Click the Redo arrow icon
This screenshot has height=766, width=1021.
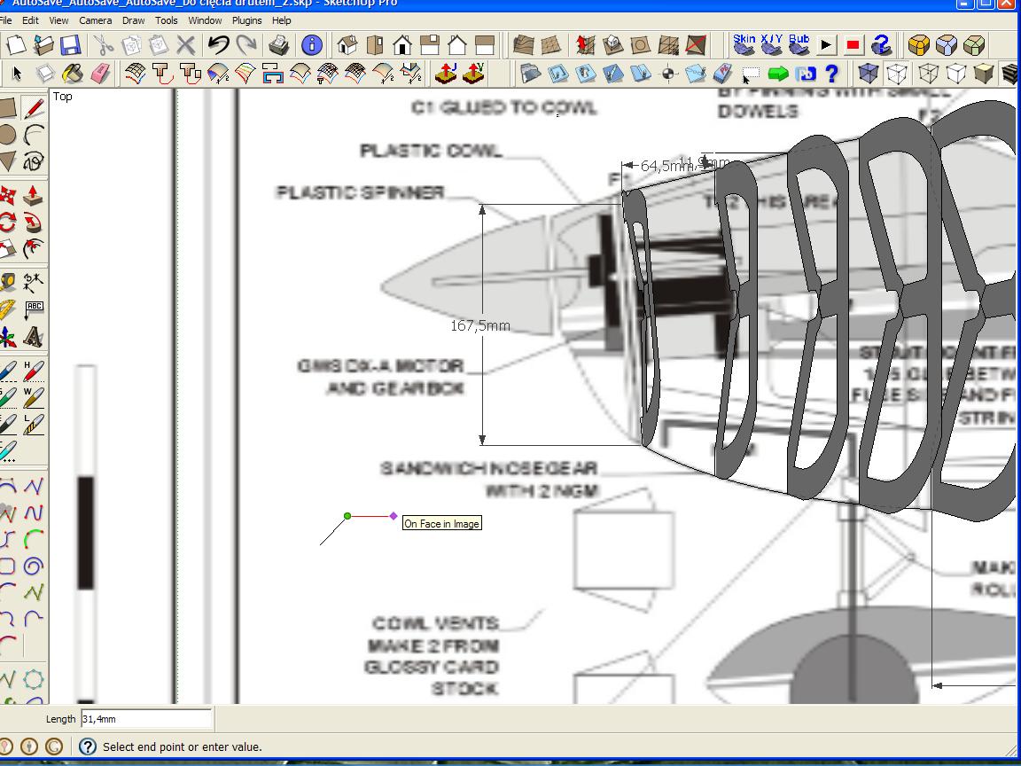pos(246,45)
